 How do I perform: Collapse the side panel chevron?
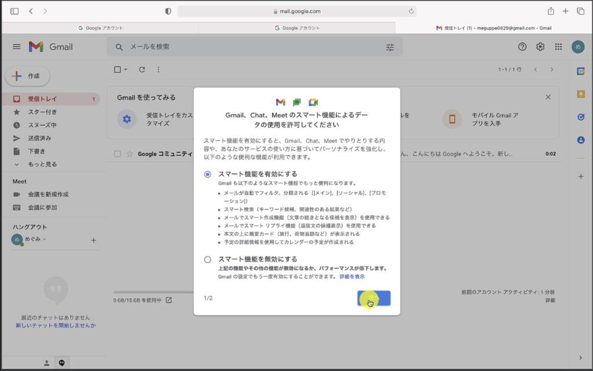[x=580, y=358]
